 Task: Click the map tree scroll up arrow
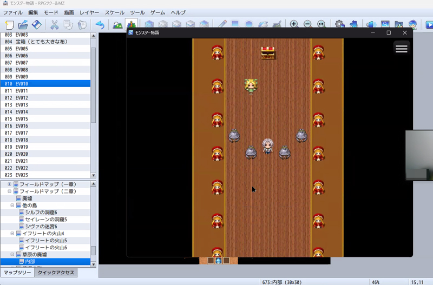93,184
